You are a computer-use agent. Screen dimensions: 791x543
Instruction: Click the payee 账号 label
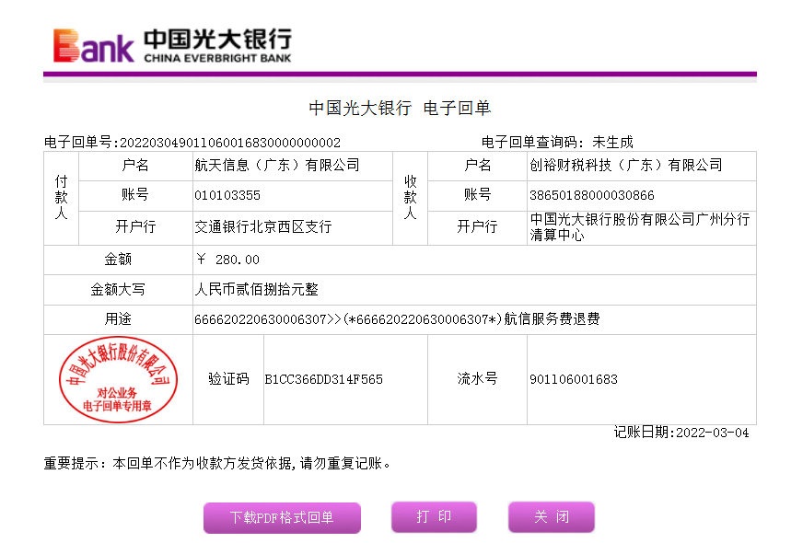coord(477,194)
